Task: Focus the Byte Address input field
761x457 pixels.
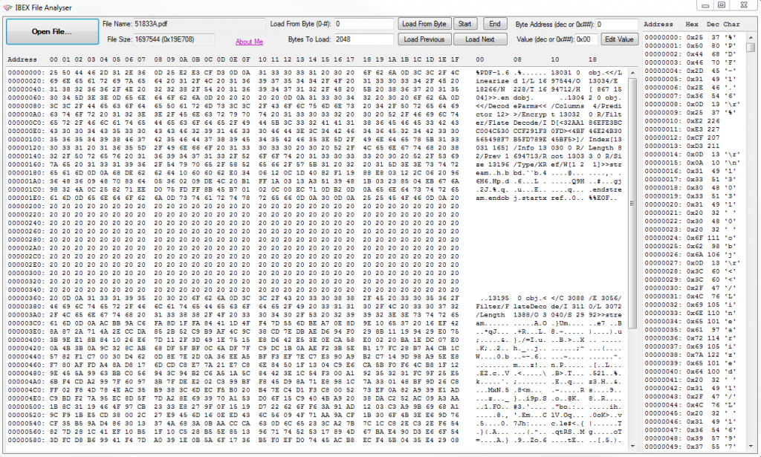Action: pyautogui.click(x=616, y=25)
